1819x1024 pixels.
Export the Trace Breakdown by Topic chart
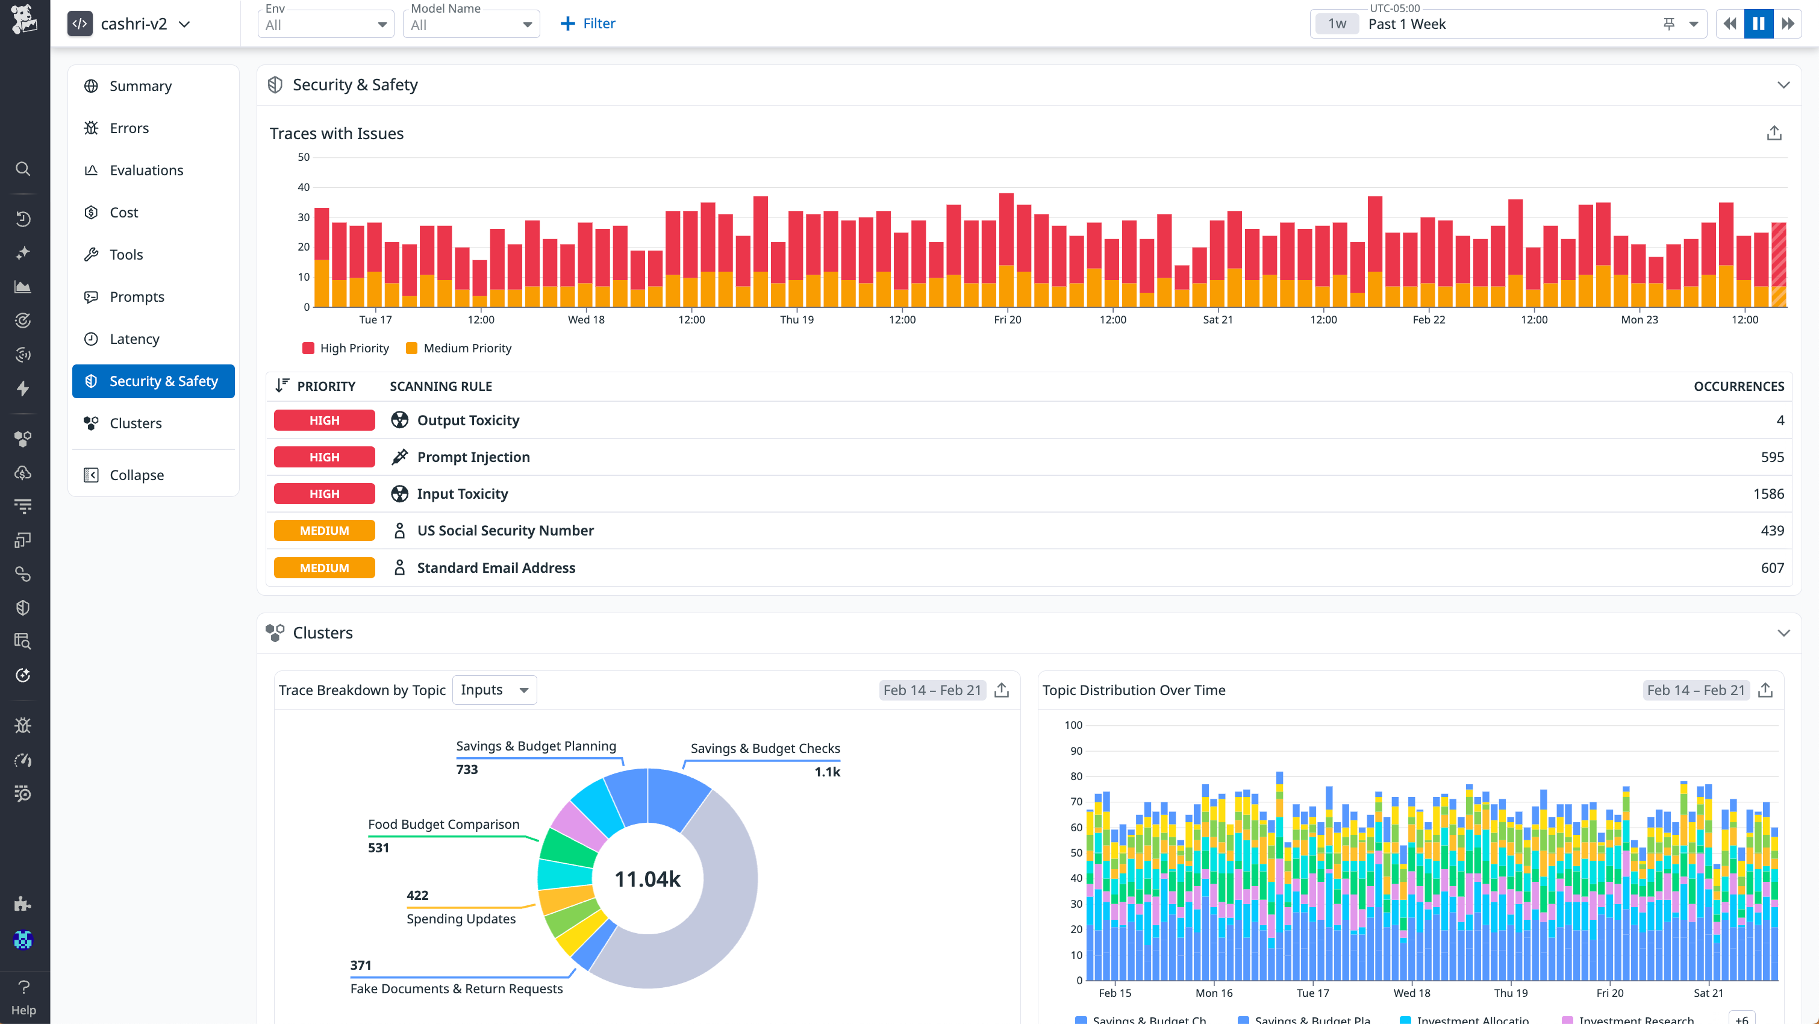point(1001,690)
